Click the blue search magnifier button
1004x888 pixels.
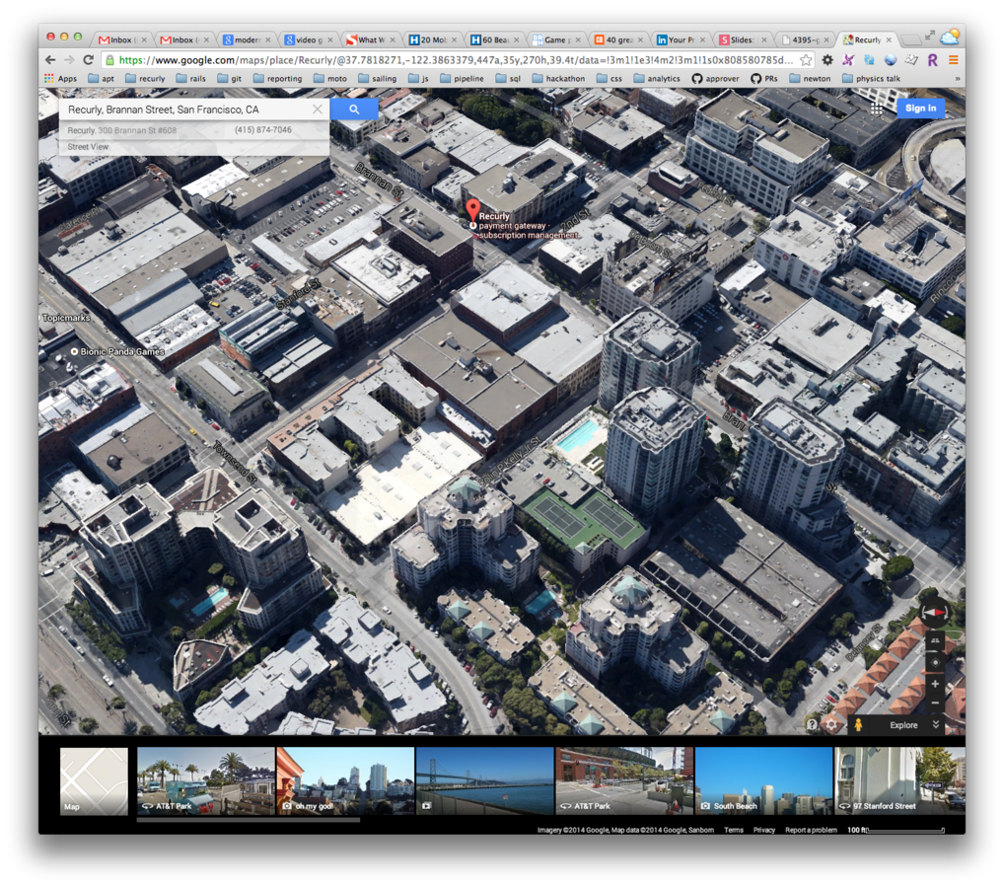(x=354, y=110)
